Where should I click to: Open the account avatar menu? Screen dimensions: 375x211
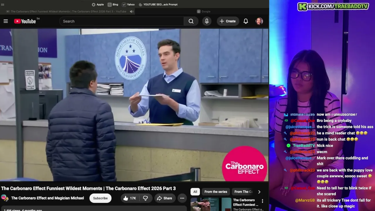click(x=259, y=21)
